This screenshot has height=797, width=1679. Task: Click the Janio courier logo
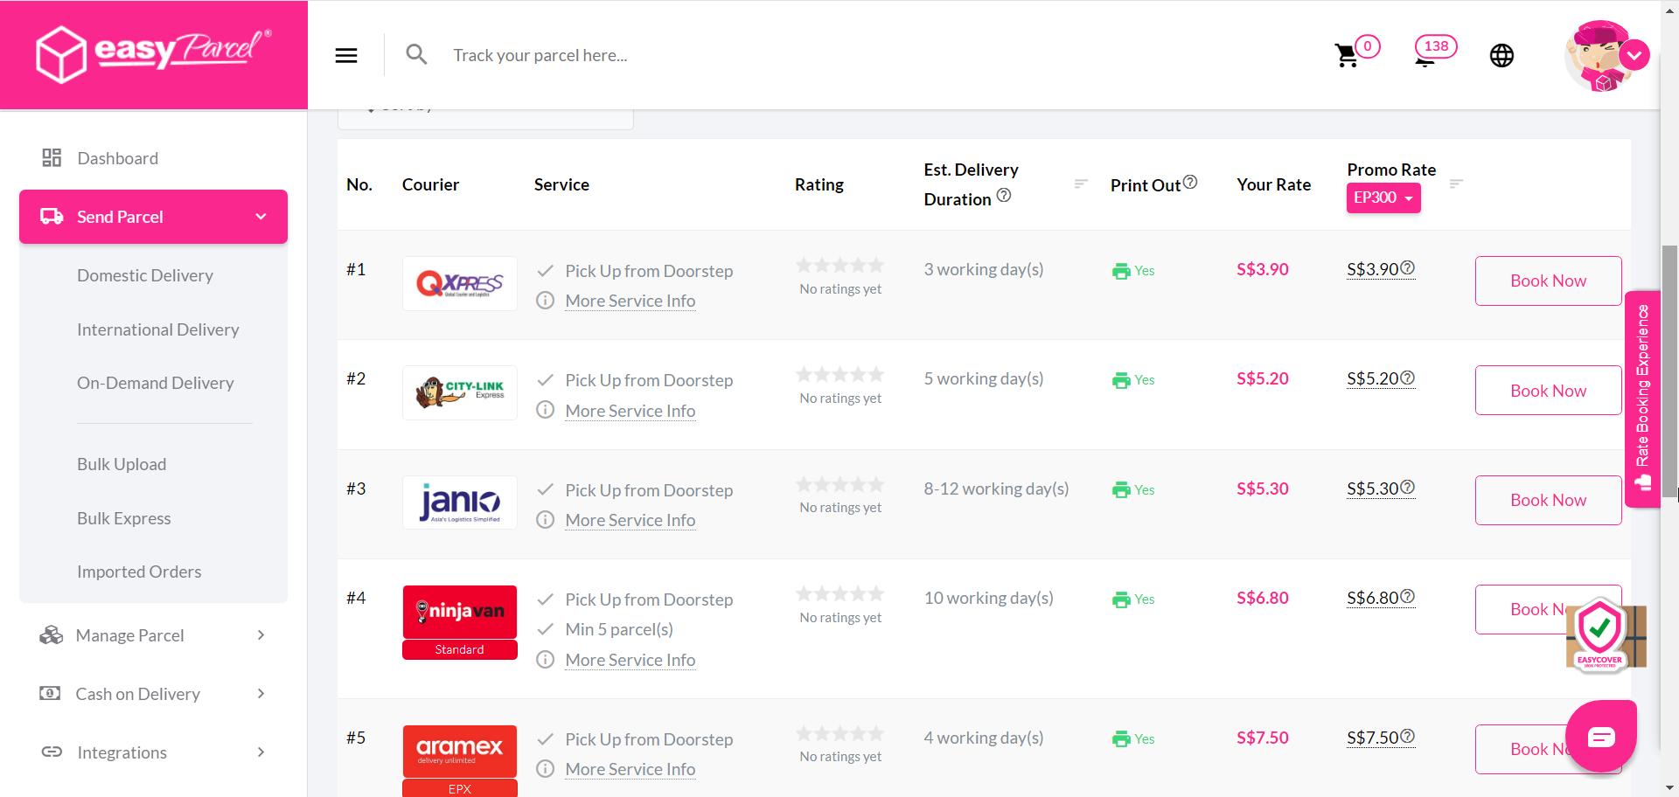(x=459, y=502)
